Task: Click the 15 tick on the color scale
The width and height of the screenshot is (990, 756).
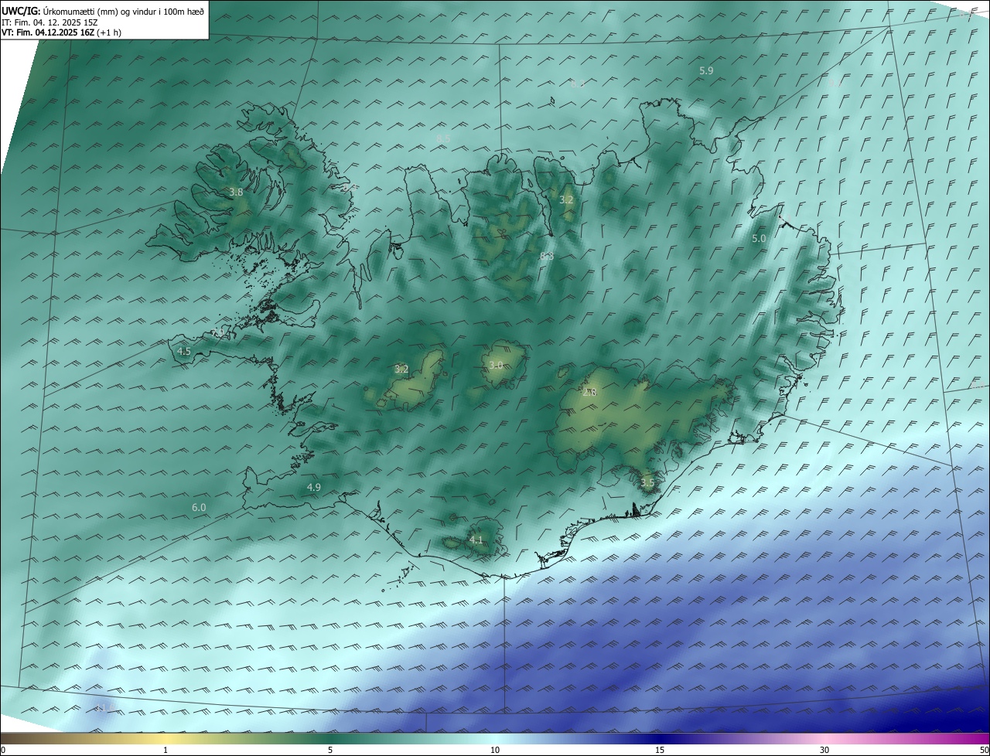Action: [x=660, y=750]
